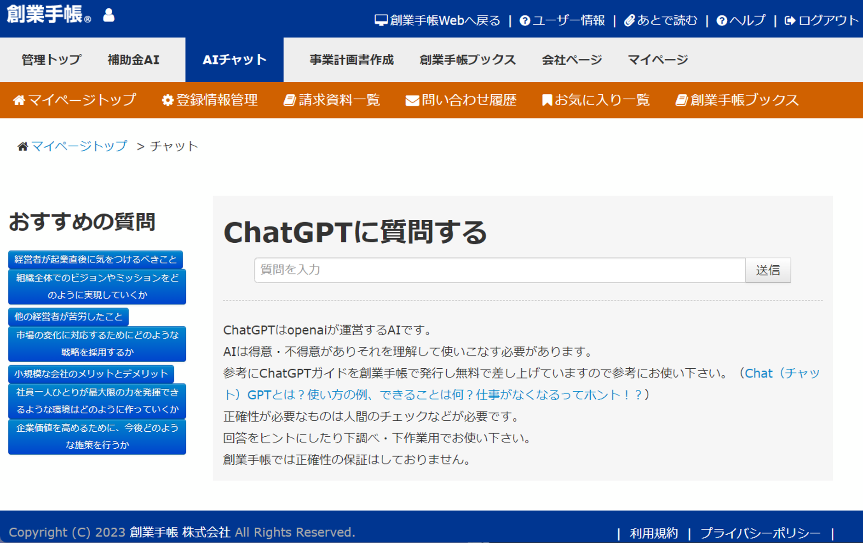Go to 創業手帳ブックス in the gray tab bar

[x=467, y=60]
